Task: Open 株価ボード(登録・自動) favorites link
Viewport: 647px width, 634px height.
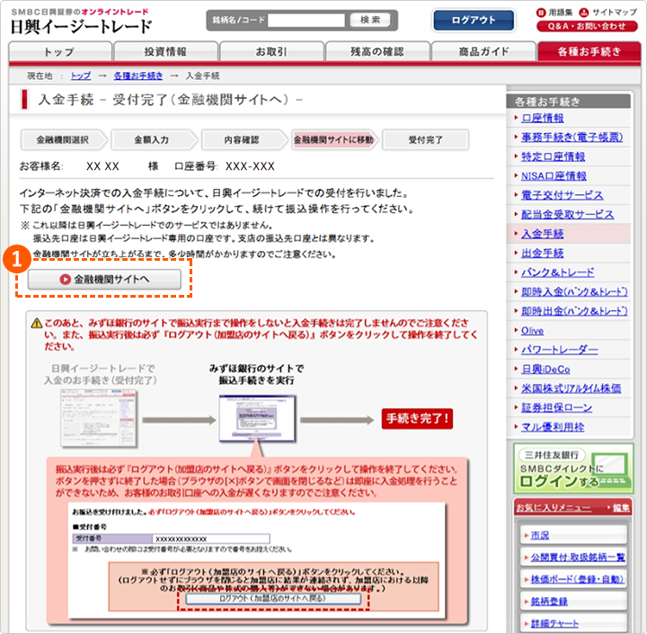Action: pyautogui.click(x=577, y=579)
